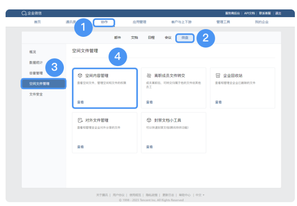Click the 退出 logout link
Viewport: 297px width, 206px height.
278,13
